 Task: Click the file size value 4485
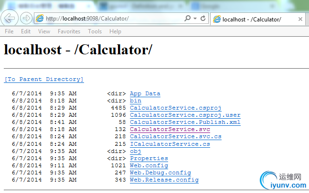click(118, 108)
